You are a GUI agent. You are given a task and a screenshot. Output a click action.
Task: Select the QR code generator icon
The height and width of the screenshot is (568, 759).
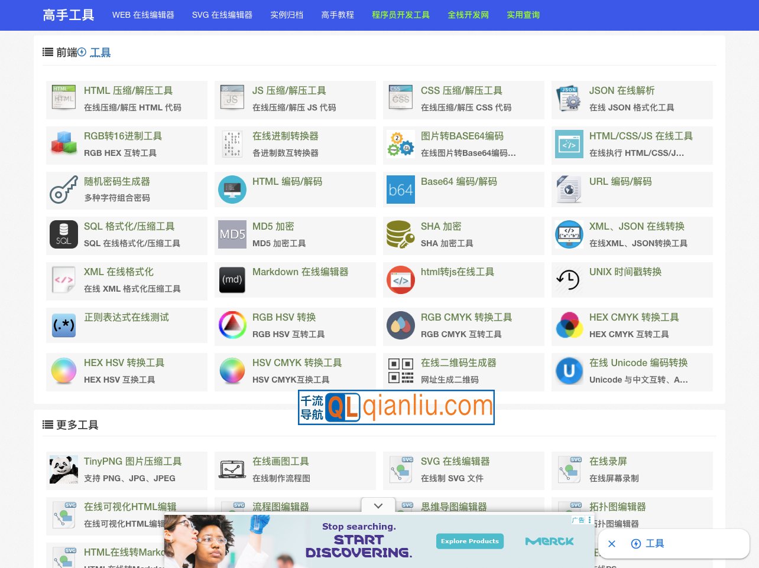coord(400,371)
